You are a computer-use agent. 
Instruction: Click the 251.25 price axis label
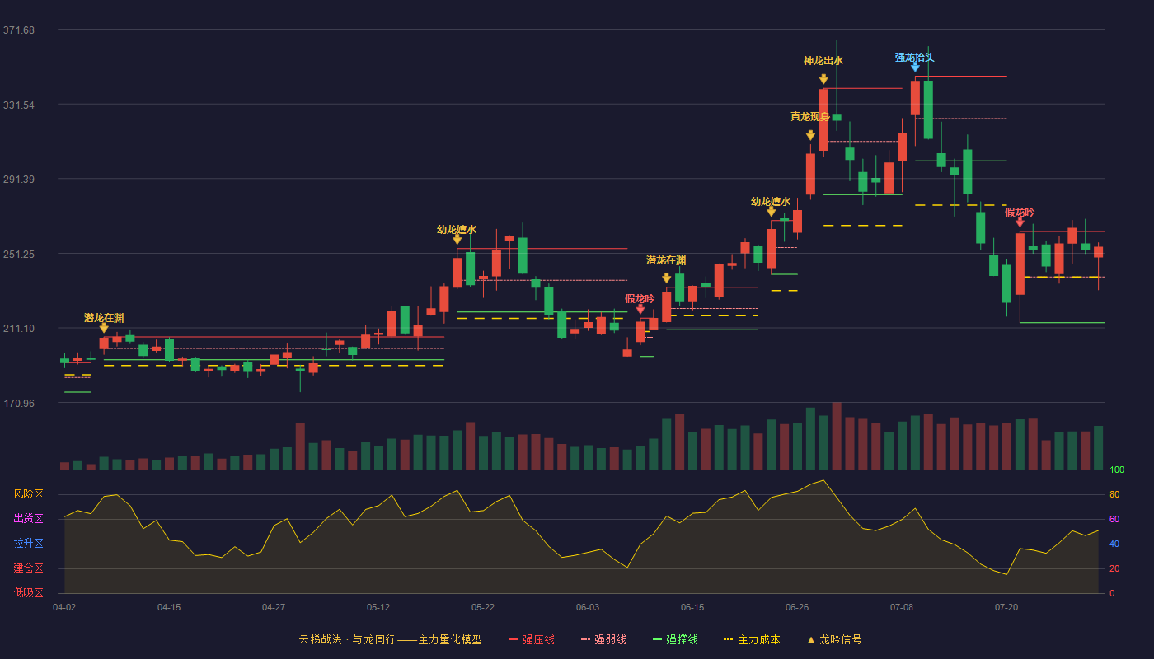19,255
